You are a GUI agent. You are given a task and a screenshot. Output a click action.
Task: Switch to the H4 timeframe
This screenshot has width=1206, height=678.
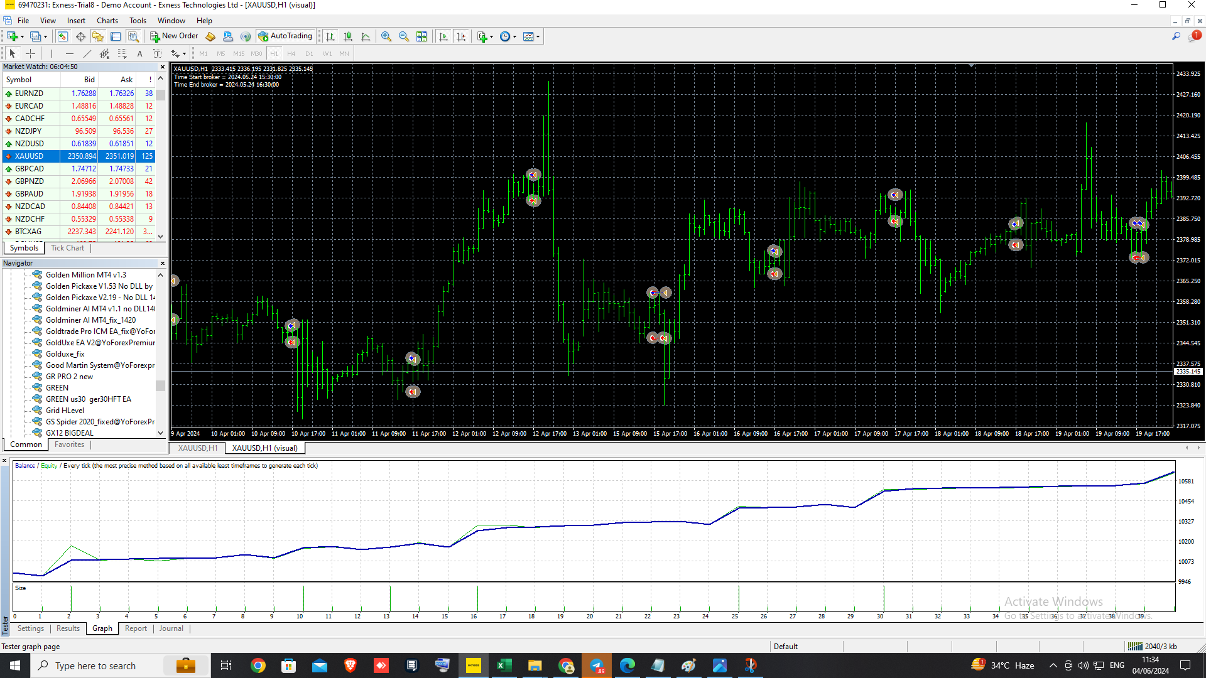point(291,53)
